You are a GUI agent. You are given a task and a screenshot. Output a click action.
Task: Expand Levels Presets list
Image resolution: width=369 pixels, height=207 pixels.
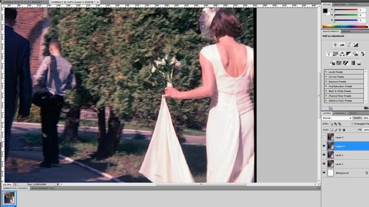pos(326,72)
